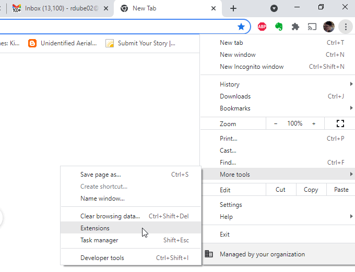Enter full screen via zoom row icon

[340, 123]
